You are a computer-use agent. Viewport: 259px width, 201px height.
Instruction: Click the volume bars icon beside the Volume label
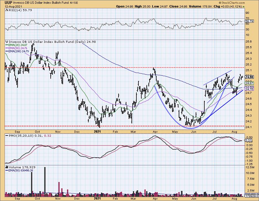coord(7,167)
